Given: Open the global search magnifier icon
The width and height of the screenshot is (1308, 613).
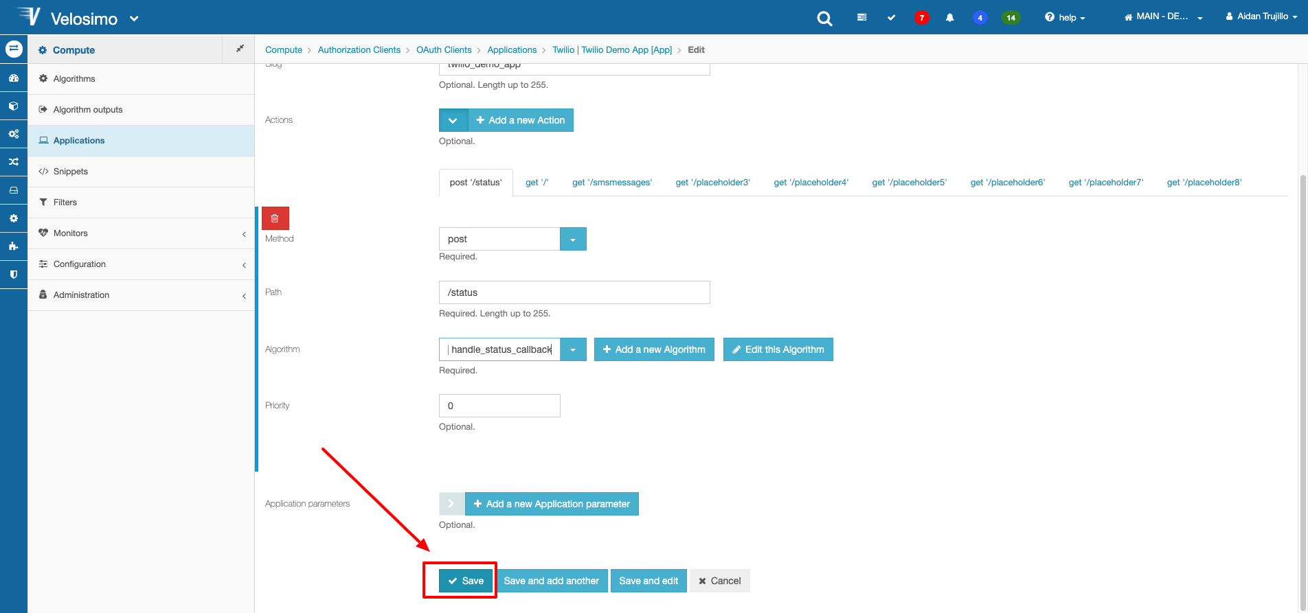Looking at the screenshot, I should tap(824, 19).
